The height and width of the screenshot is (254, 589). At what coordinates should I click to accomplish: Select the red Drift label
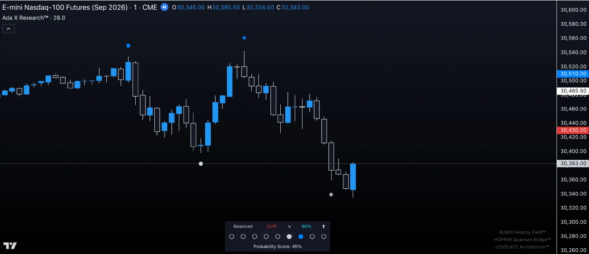[271, 226]
